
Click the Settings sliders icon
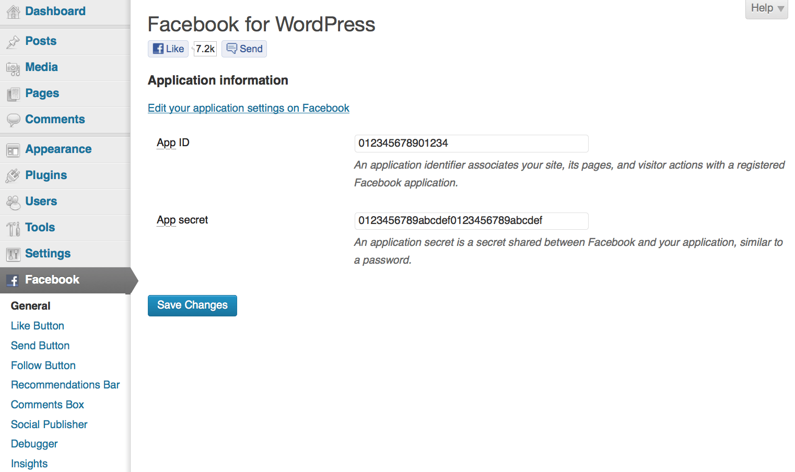[x=13, y=254]
